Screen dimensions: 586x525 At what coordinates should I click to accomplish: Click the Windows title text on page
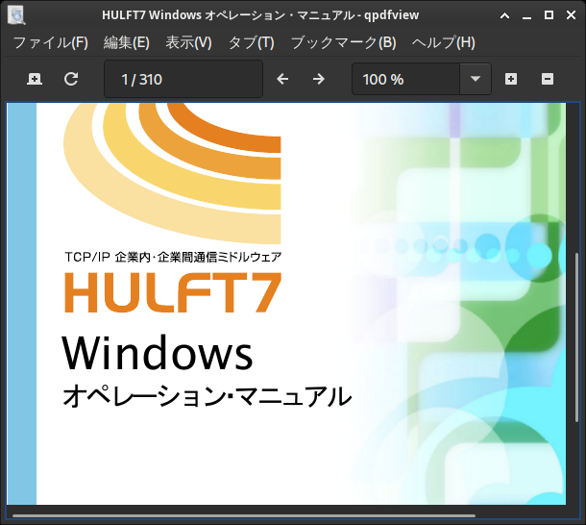coord(158,353)
